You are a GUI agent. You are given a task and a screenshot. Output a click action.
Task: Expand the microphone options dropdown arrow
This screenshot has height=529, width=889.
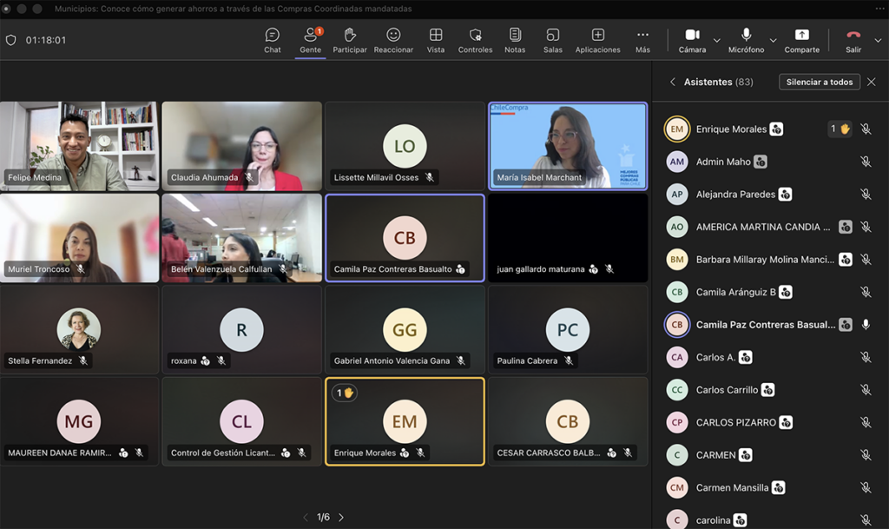point(772,41)
